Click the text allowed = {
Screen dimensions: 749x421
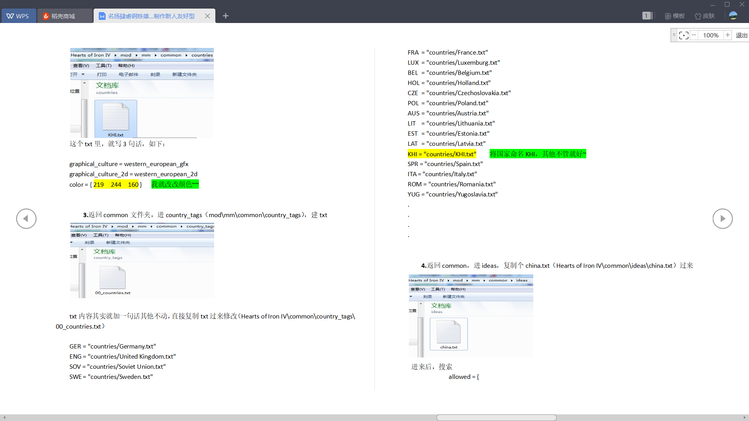point(463,377)
